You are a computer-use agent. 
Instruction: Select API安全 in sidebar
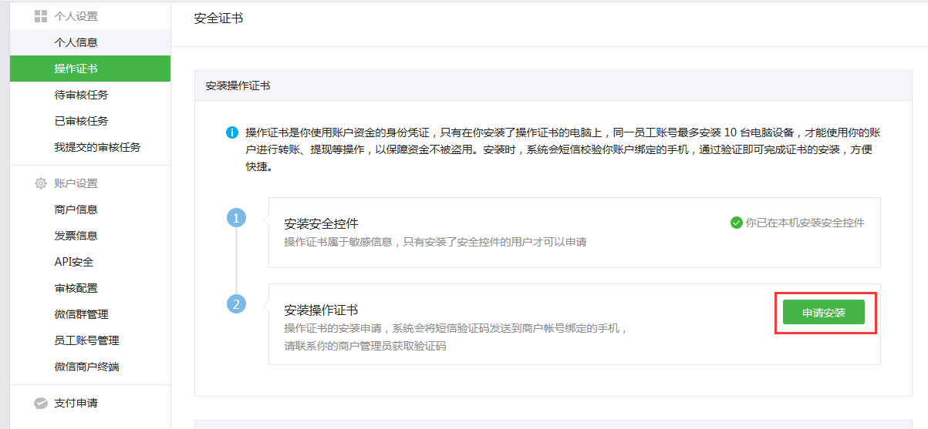pyautogui.click(x=73, y=262)
